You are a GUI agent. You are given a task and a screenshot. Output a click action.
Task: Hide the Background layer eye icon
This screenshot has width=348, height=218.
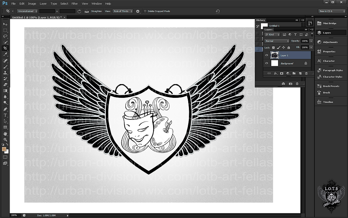coord(267,63)
